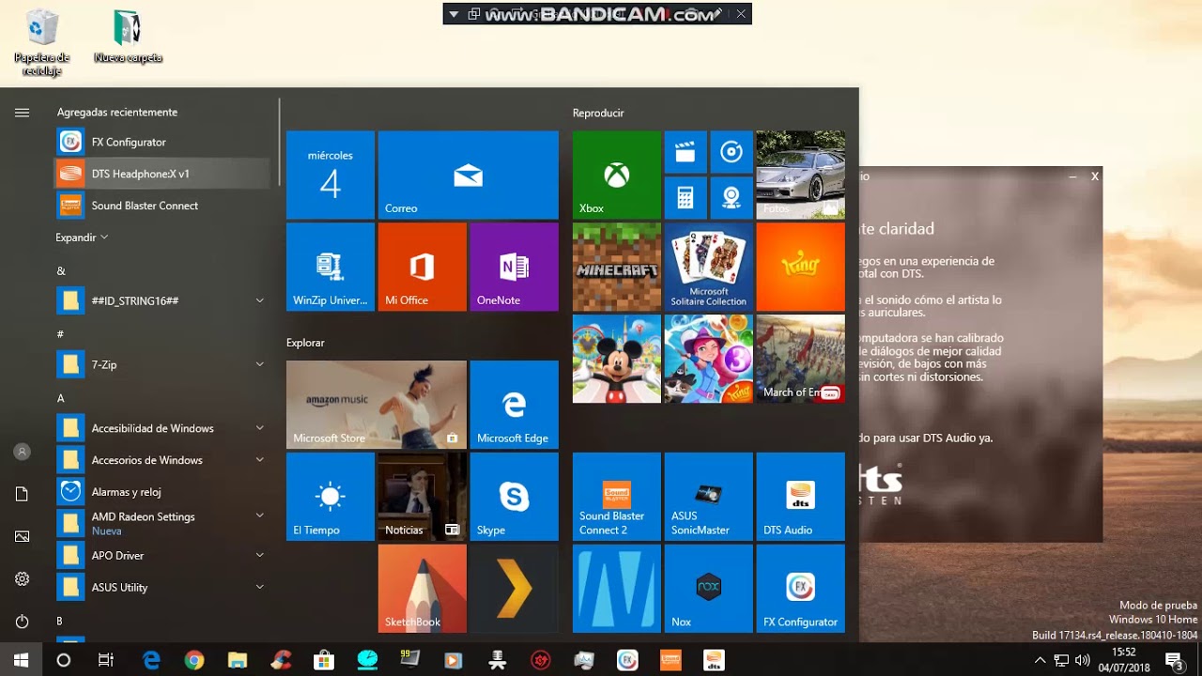
Task: Open the Groove Music disc tile
Action: pyautogui.click(x=732, y=152)
